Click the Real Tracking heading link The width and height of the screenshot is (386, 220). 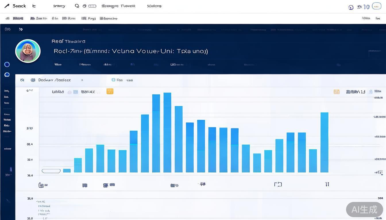pyautogui.click(x=68, y=41)
